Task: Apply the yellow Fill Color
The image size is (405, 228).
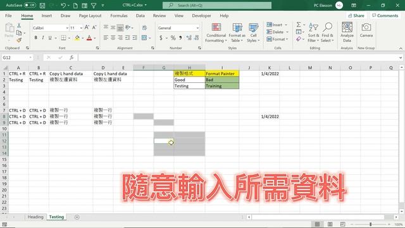Action: 77,38
